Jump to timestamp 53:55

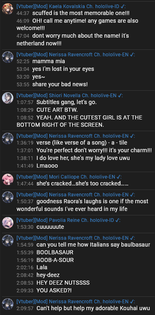23,85
